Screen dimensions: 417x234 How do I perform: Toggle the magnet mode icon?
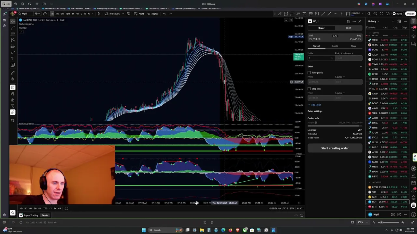(x=13, y=87)
